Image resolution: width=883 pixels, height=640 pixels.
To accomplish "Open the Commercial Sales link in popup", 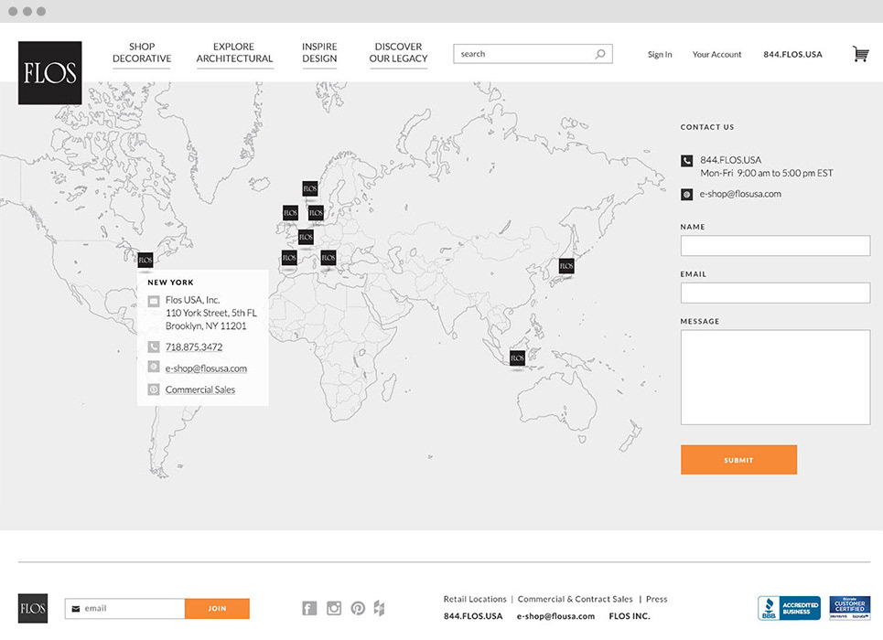I will [x=199, y=389].
